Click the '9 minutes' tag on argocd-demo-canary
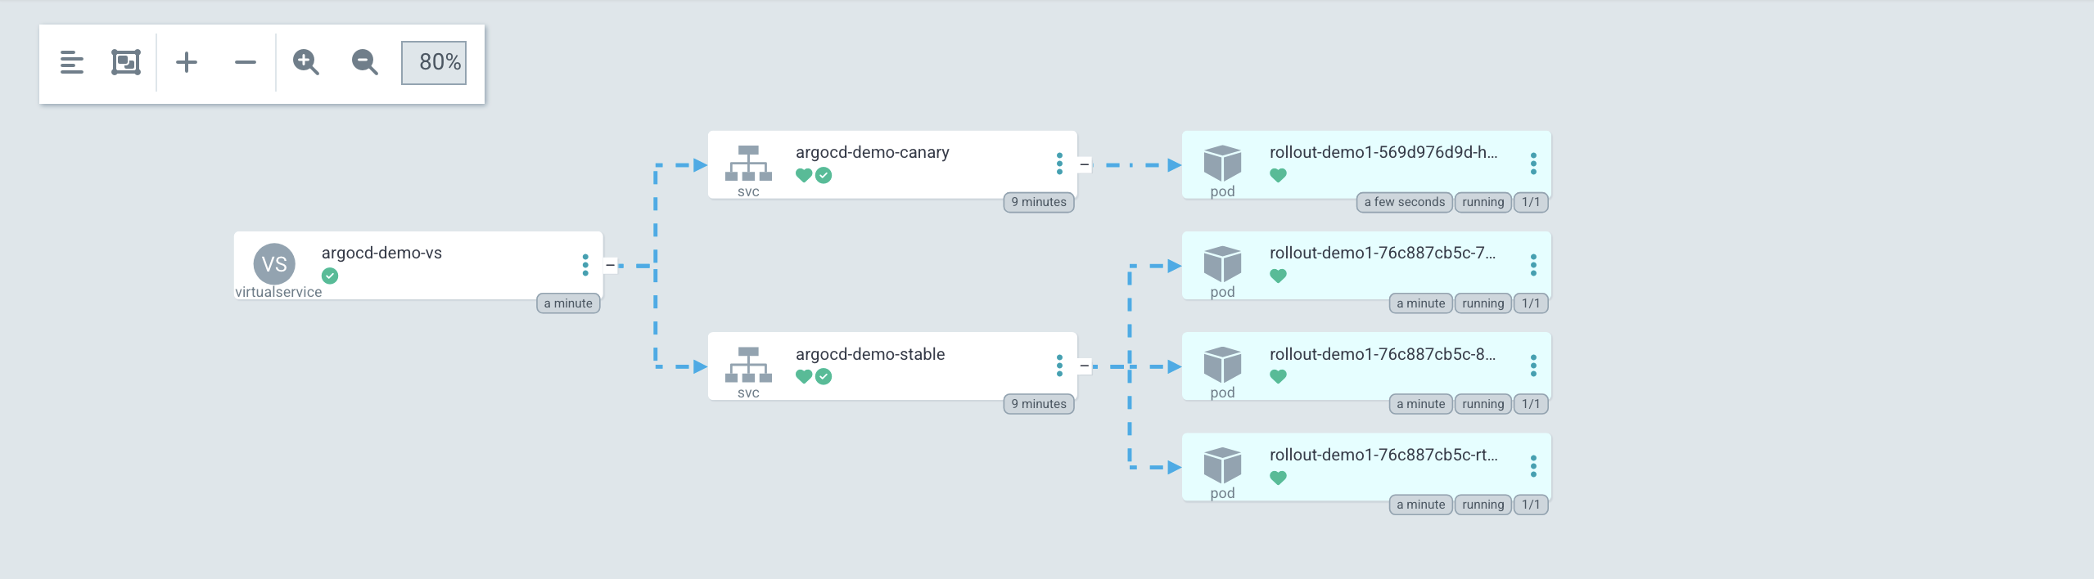Image resolution: width=2094 pixels, height=579 pixels. 1039,202
